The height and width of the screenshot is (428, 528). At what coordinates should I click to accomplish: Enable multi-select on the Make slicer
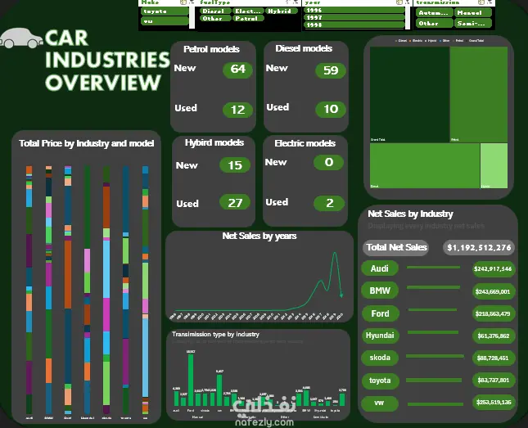183,2
